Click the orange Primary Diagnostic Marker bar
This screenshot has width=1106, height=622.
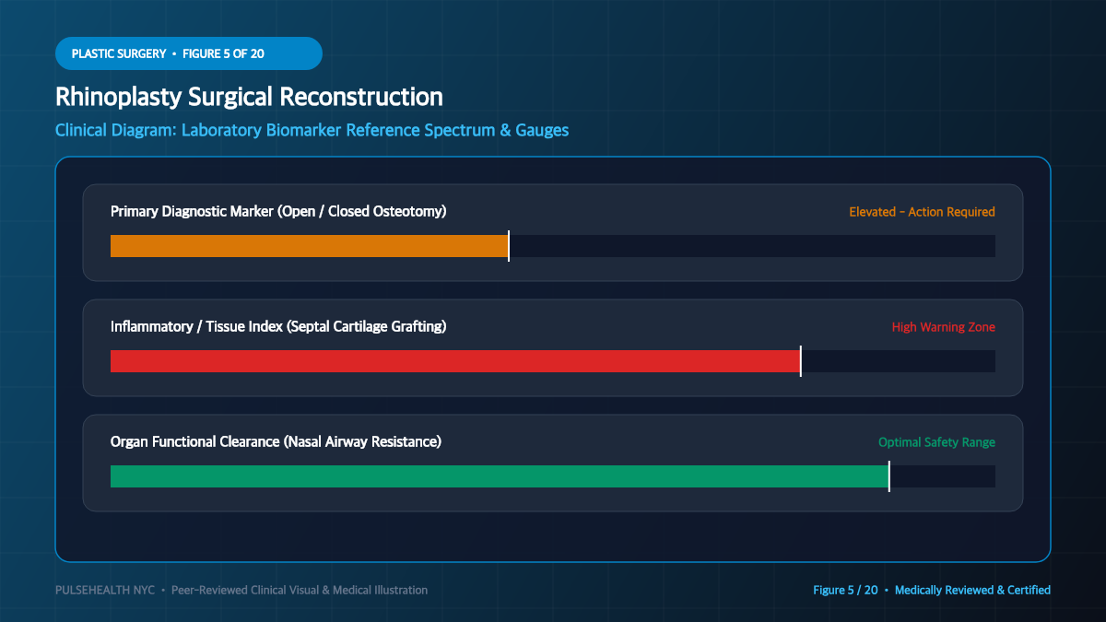[310, 246]
